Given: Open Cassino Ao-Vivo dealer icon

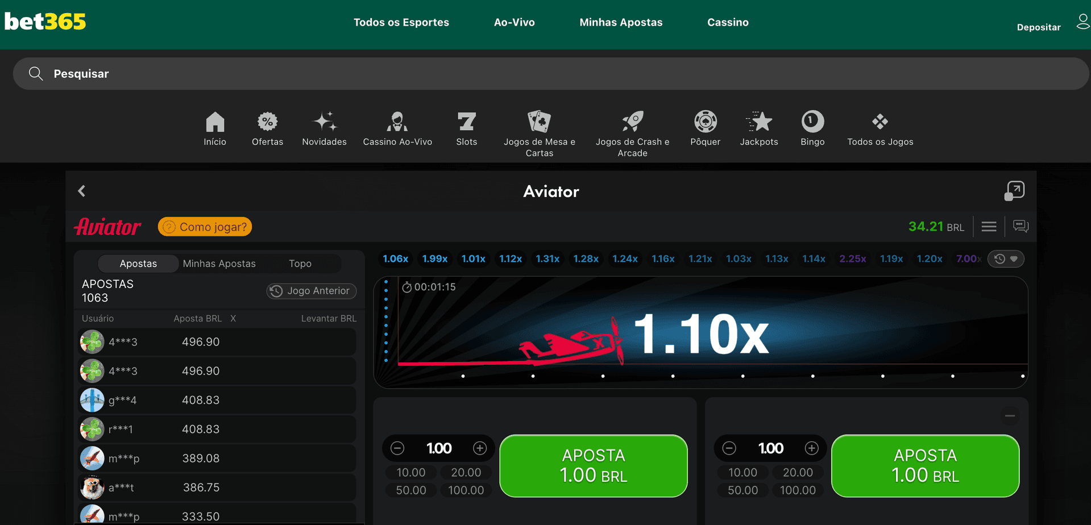Looking at the screenshot, I should pos(397,122).
